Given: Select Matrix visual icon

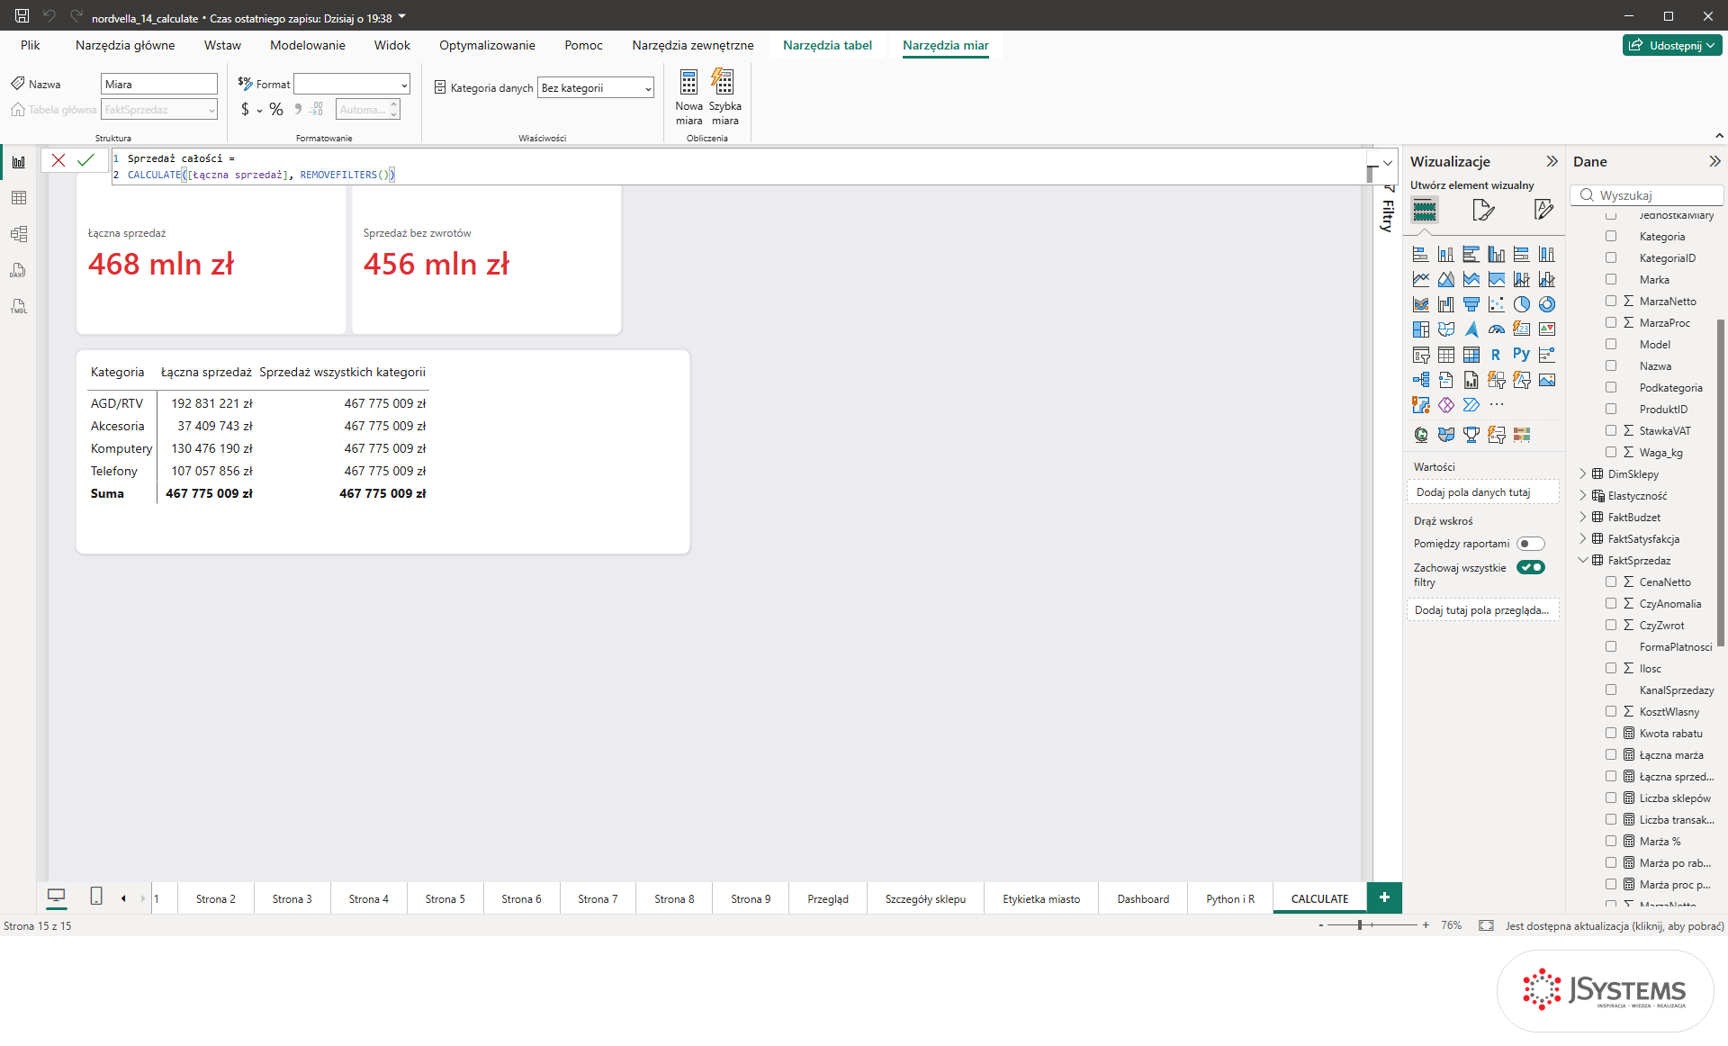Looking at the screenshot, I should click(1471, 355).
